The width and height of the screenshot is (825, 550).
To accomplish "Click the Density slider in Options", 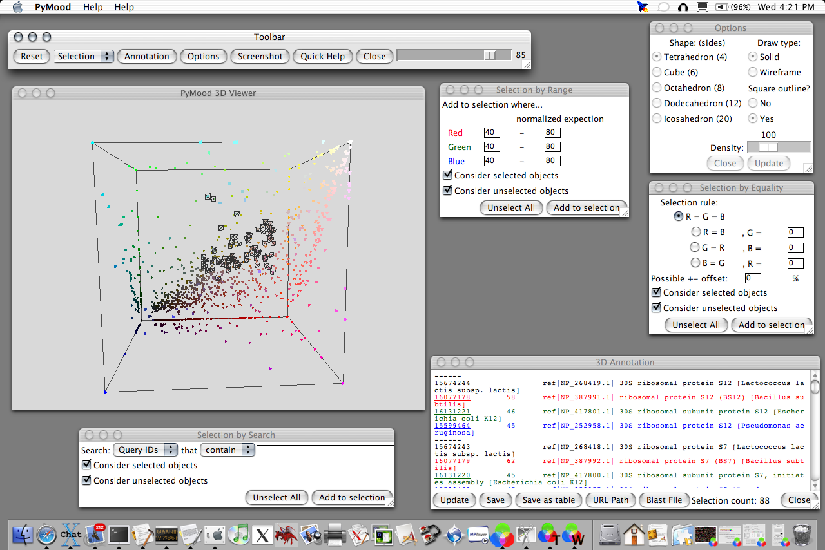I will (779, 147).
